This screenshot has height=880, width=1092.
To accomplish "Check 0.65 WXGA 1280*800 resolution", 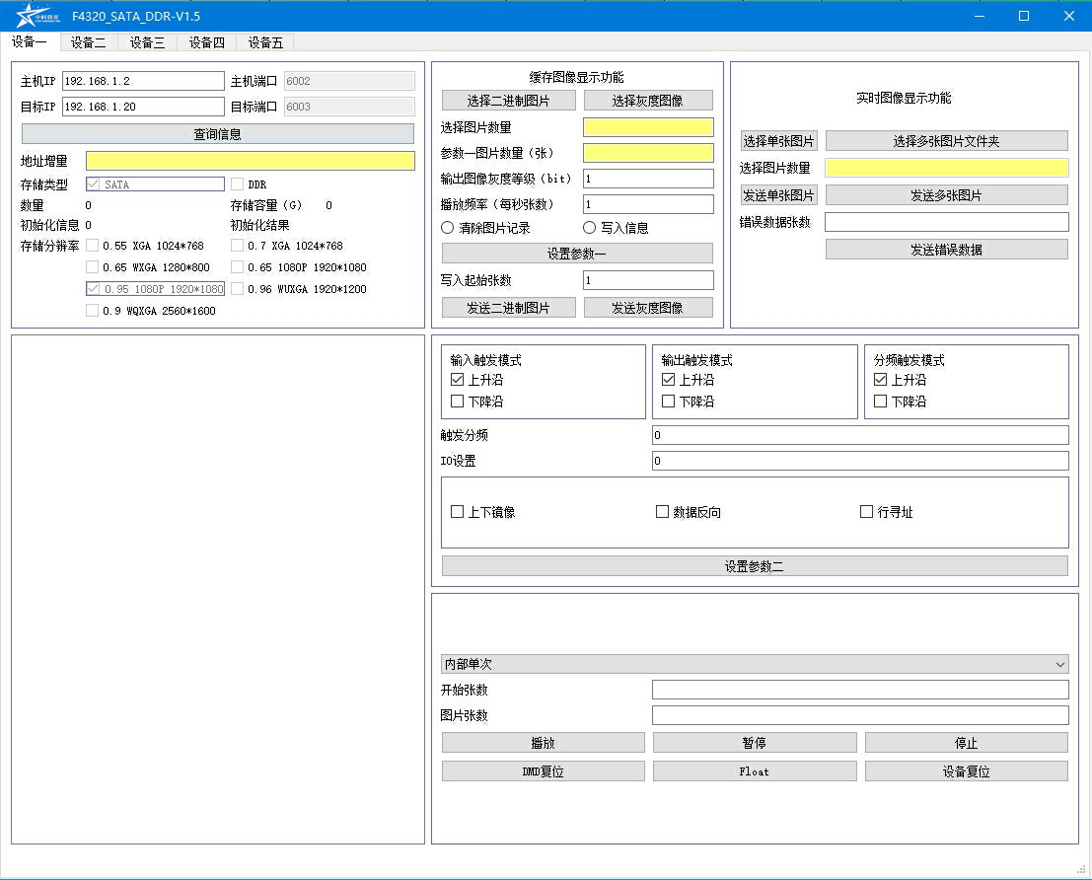I will 92,266.
